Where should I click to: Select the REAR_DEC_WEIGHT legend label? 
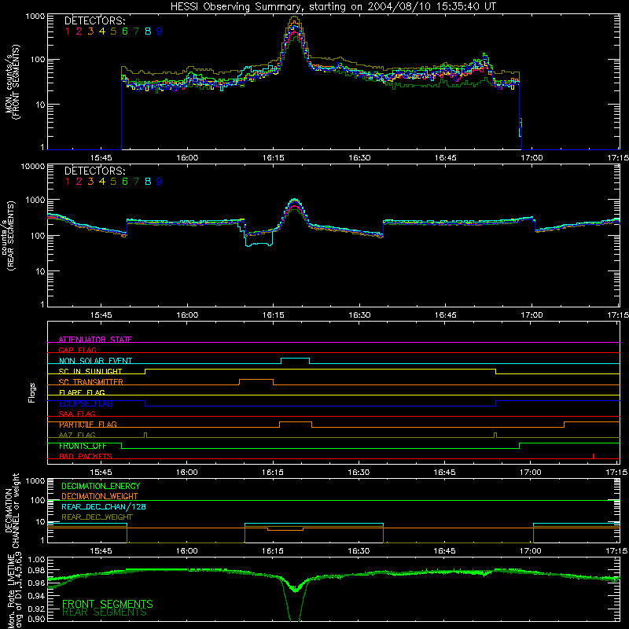pyautogui.click(x=97, y=517)
